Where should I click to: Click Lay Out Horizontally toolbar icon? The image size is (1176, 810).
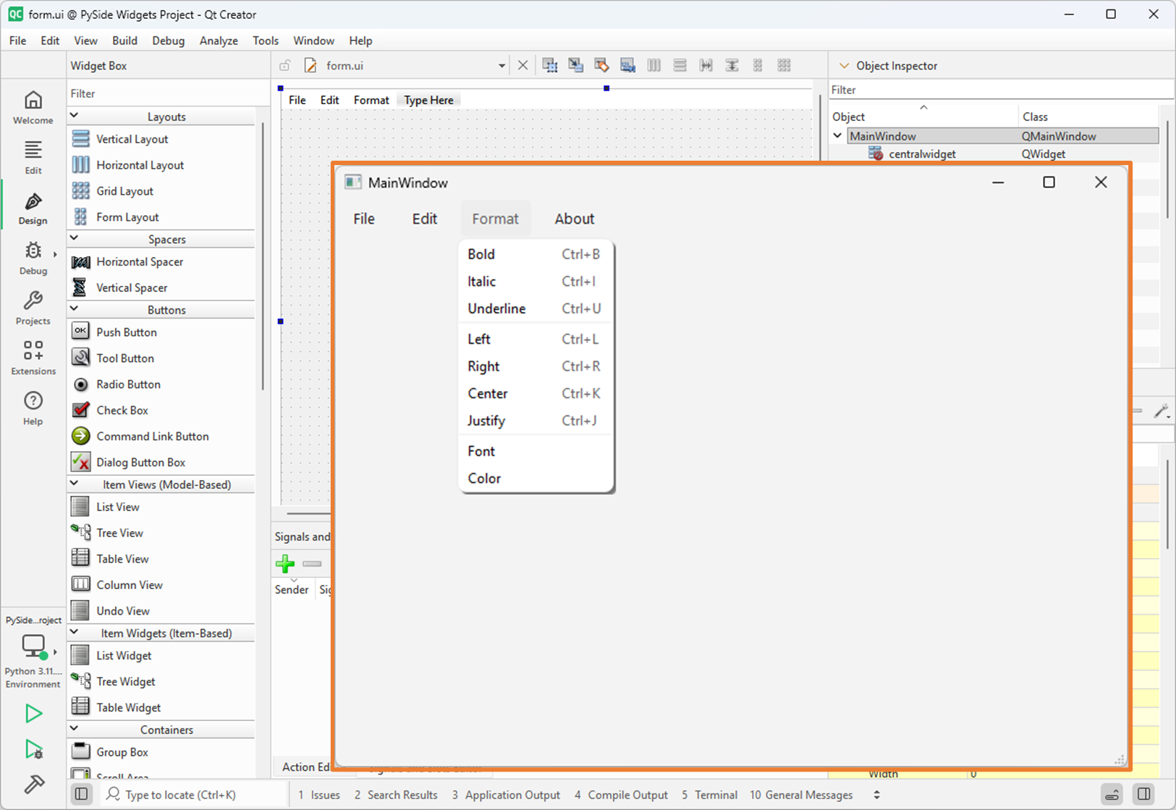(x=654, y=66)
